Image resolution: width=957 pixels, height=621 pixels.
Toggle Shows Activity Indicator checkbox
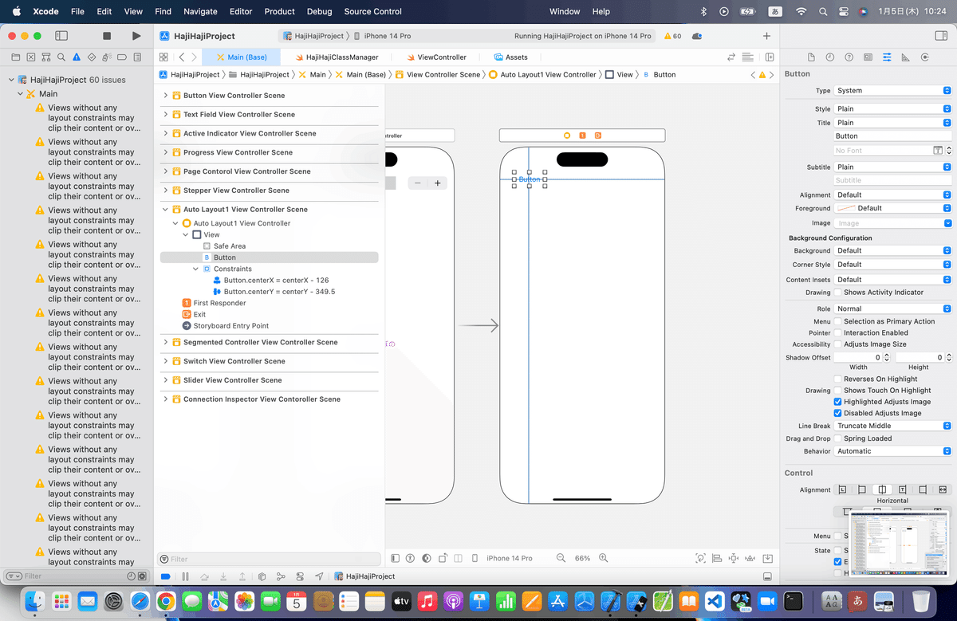(837, 293)
